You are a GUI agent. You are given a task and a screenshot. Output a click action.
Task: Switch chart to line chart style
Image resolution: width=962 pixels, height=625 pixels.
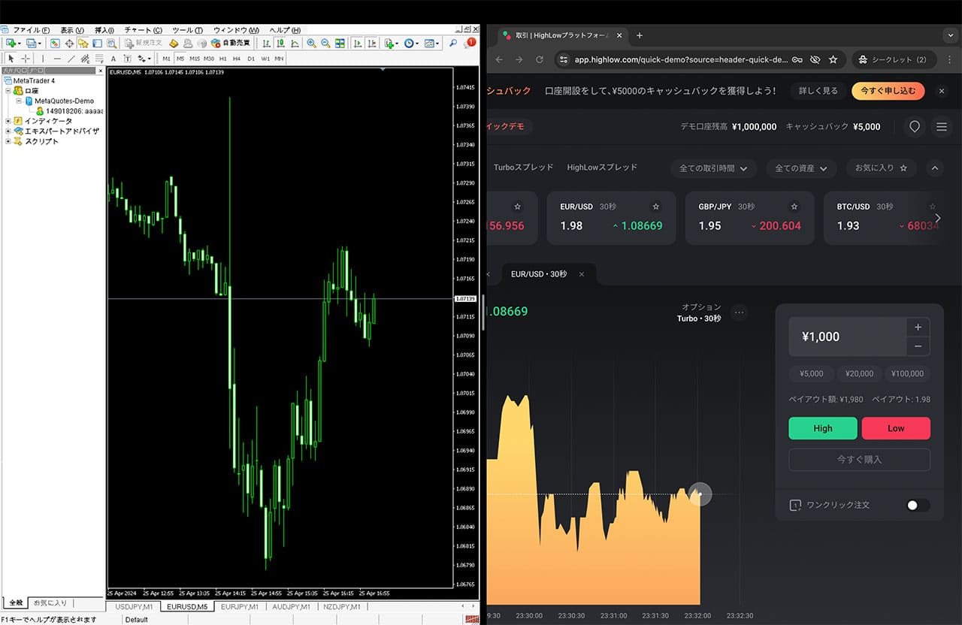[x=295, y=43]
